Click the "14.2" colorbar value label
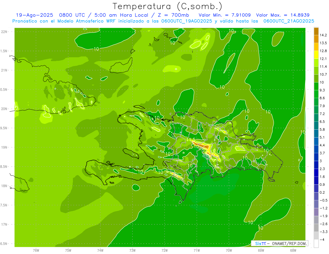Screen dimensions: 329x254 (x=324, y=35)
